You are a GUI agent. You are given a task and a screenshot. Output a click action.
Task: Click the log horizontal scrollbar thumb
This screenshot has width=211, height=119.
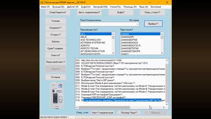pos(104,107)
